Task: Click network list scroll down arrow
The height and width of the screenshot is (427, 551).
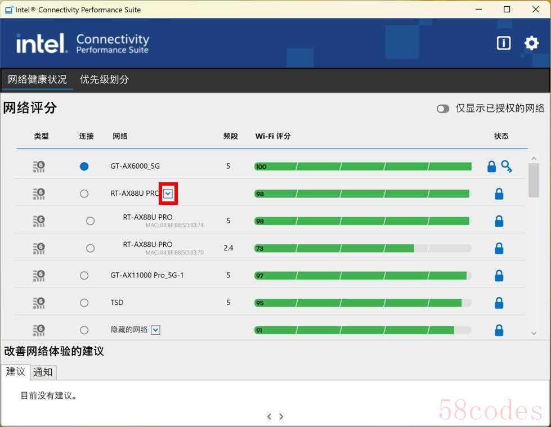Action: 534,333
